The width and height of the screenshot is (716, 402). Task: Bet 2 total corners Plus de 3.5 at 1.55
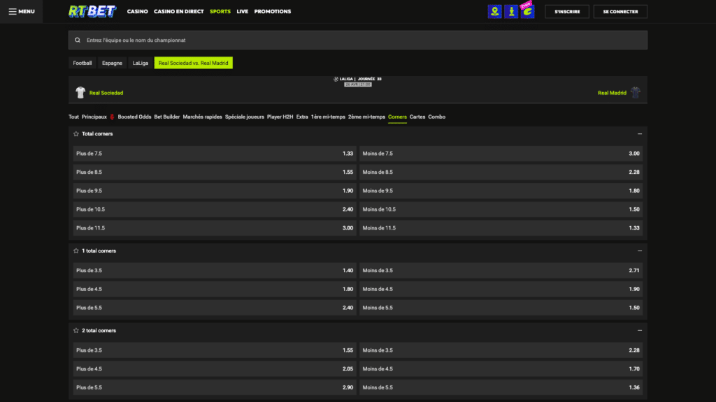[x=215, y=350]
